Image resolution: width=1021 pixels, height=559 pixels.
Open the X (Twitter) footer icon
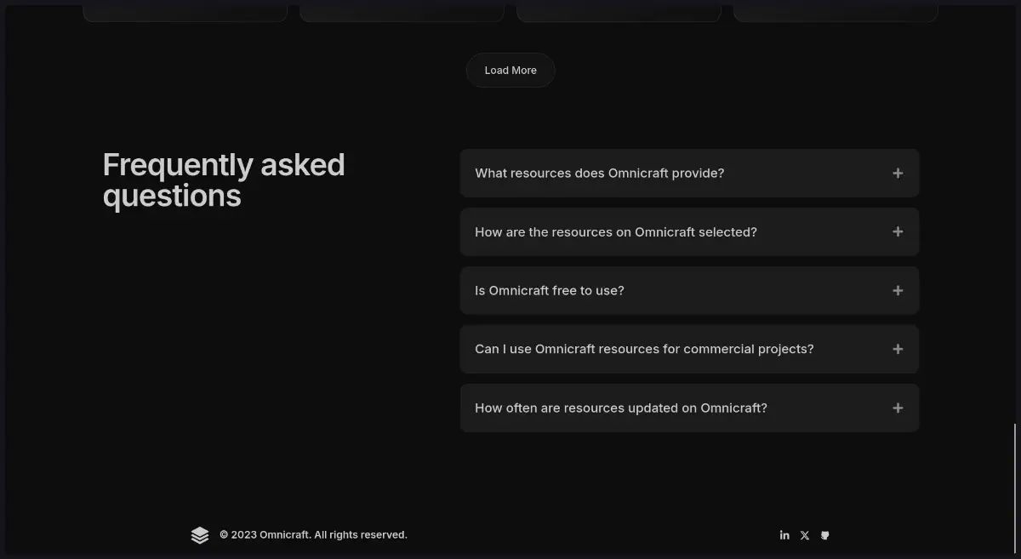(x=805, y=535)
